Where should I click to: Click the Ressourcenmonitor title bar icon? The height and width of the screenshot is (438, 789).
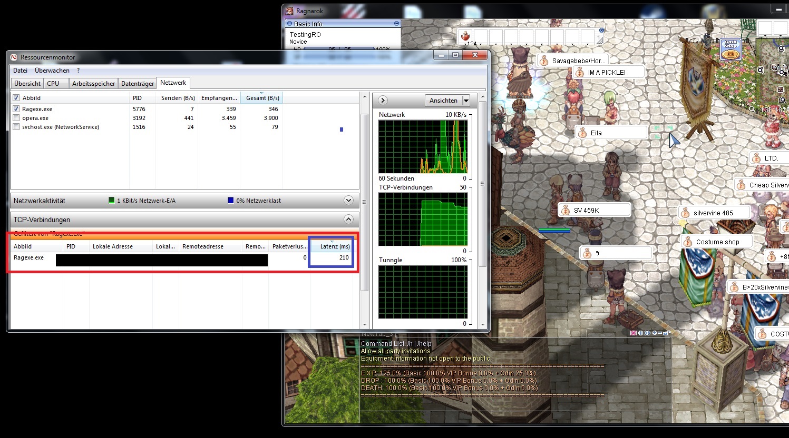pos(14,57)
